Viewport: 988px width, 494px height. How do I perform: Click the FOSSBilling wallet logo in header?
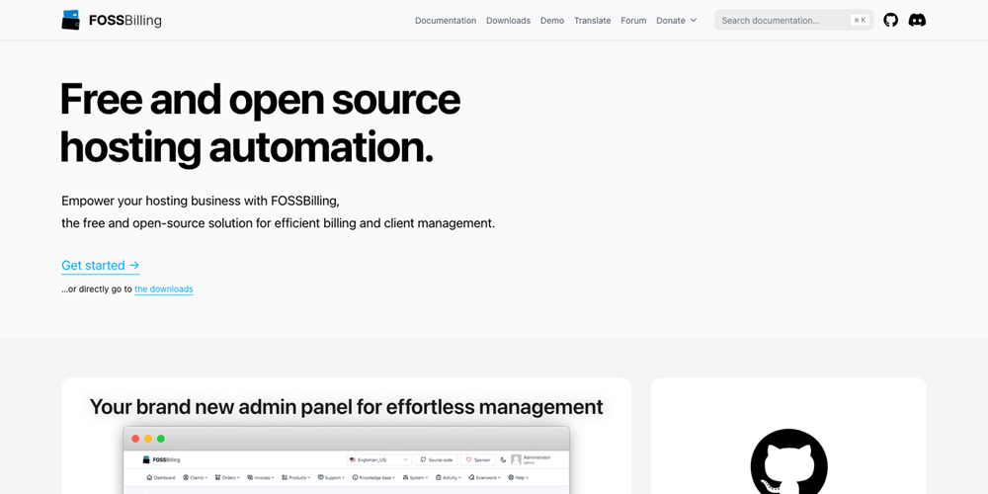click(x=70, y=20)
